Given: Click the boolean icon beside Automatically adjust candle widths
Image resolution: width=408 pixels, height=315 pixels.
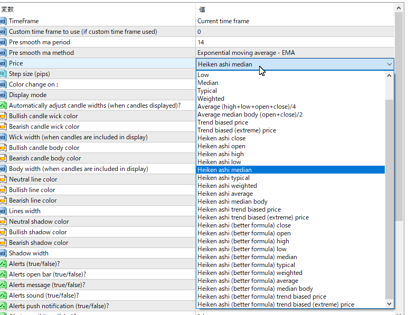Looking at the screenshot, I should click(3, 106).
